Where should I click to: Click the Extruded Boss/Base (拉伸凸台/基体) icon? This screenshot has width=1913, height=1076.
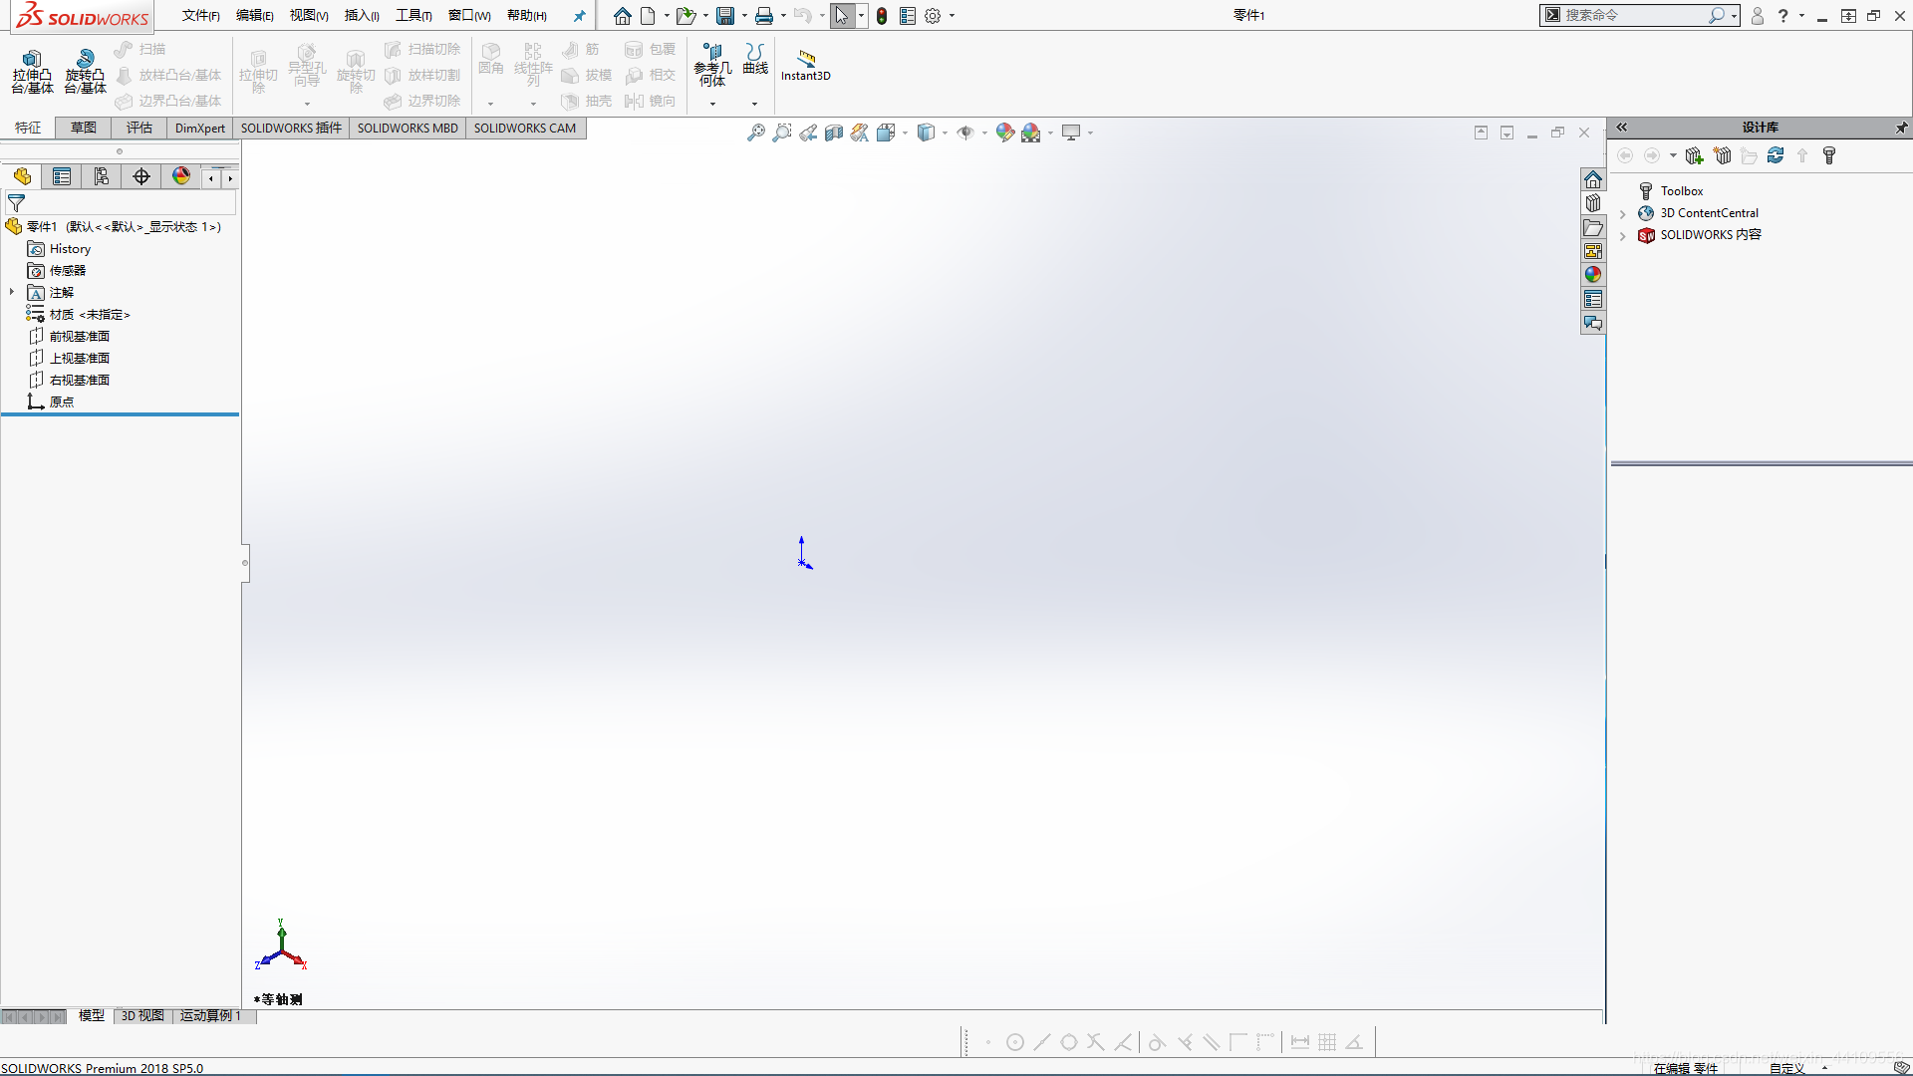click(x=32, y=60)
